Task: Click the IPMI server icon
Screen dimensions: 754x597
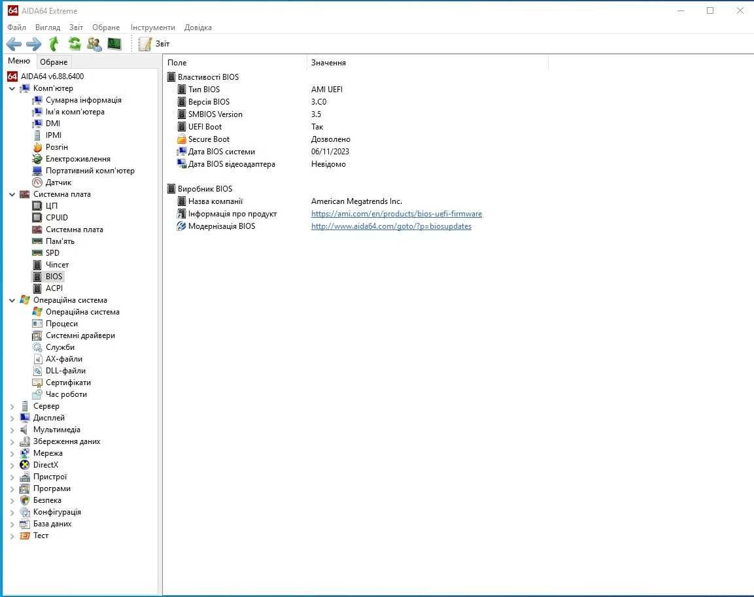Action: click(x=37, y=135)
